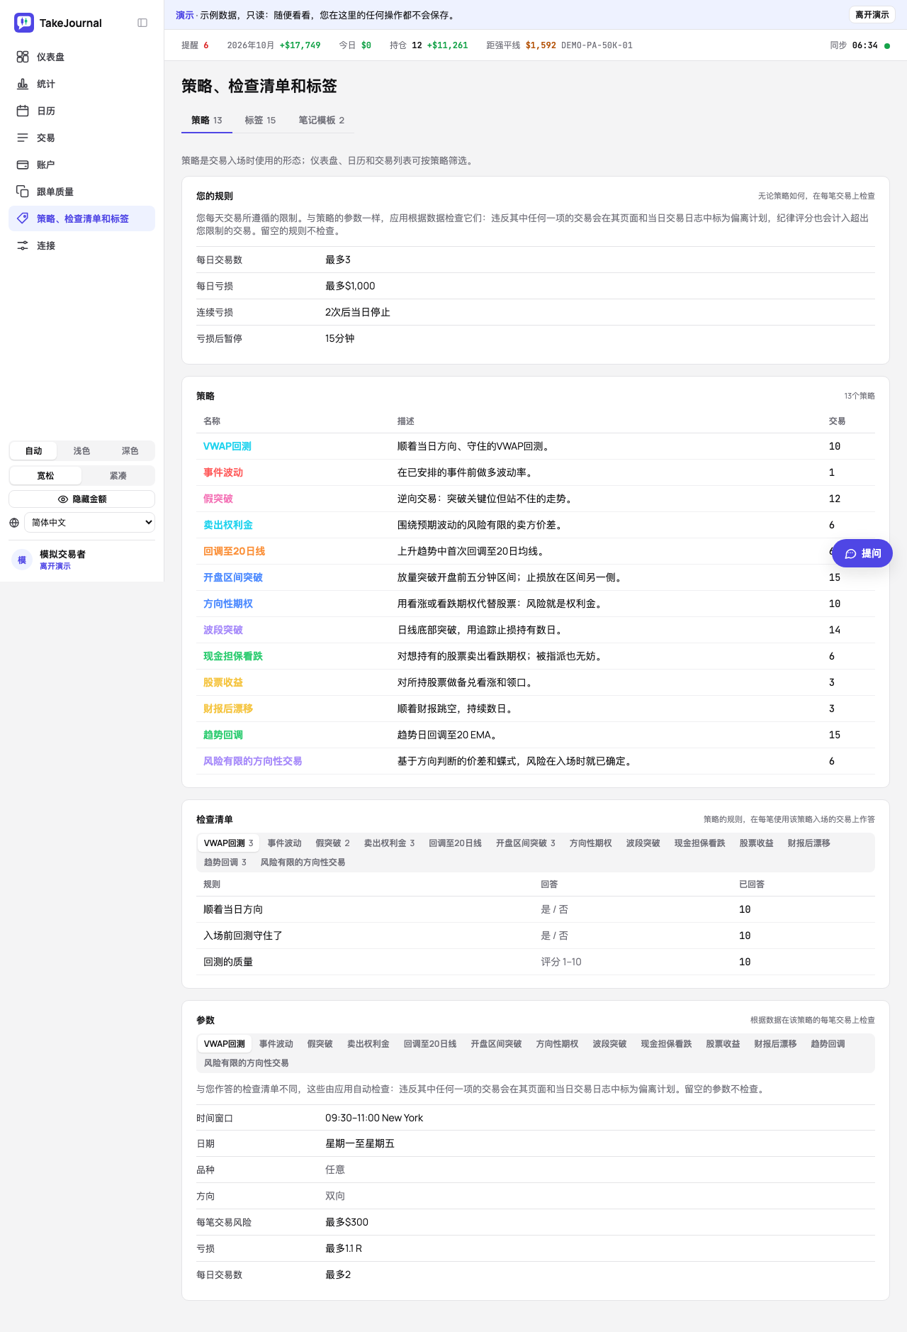Image resolution: width=907 pixels, height=1332 pixels.
Task: Open the 仪表盘 dashboard icon
Action: pos(23,57)
